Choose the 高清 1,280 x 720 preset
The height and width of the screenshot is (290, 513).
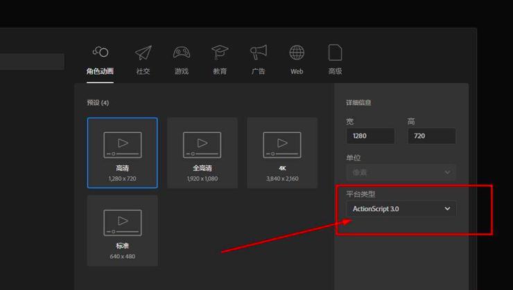pyautogui.click(x=123, y=153)
